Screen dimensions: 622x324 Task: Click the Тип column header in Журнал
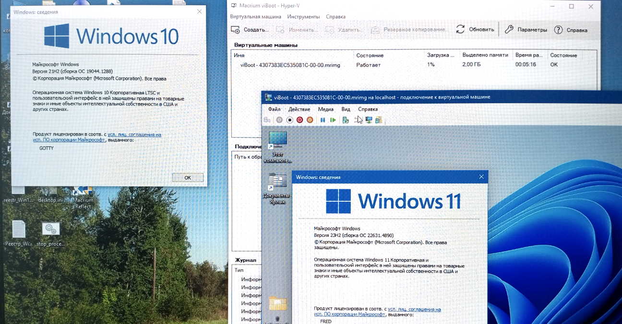[x=239, y=270]
